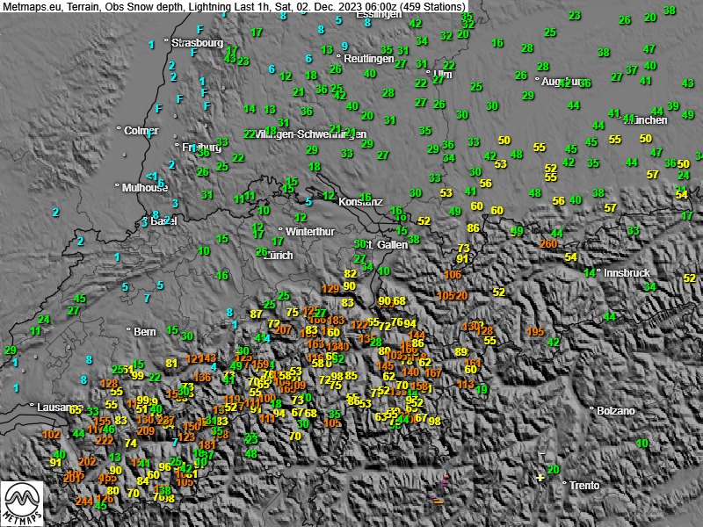Click the orange 260 snow depth value

click(x=548, y=243)
